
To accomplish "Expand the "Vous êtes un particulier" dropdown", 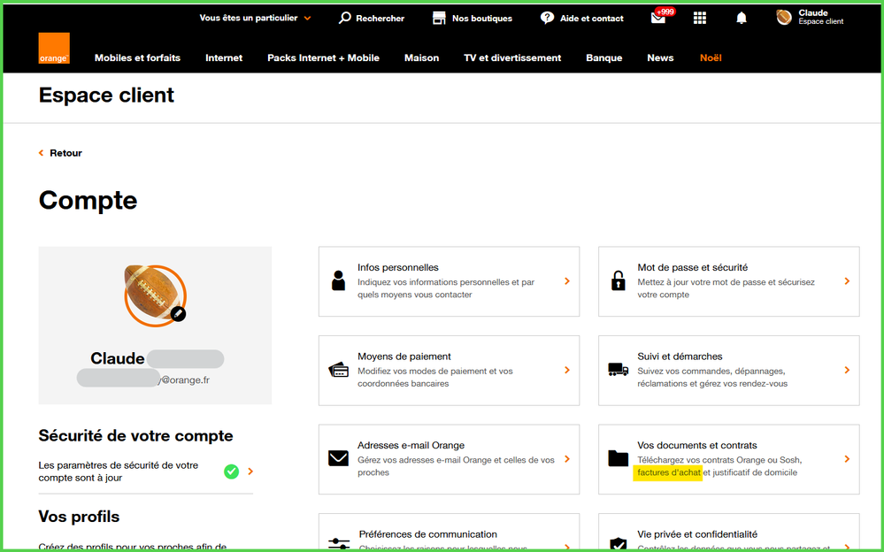I will point(255,18).
